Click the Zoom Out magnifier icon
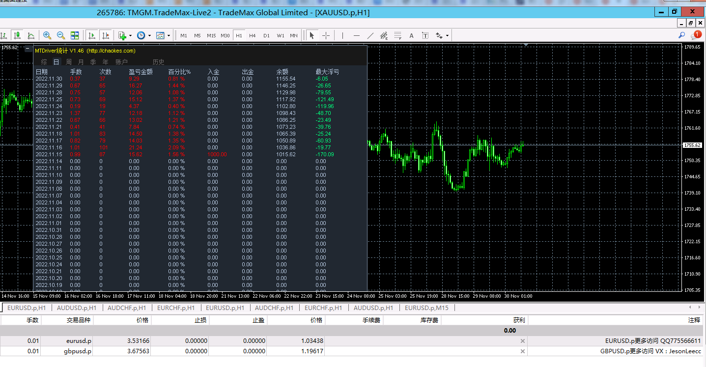 [x=61, y=35]
